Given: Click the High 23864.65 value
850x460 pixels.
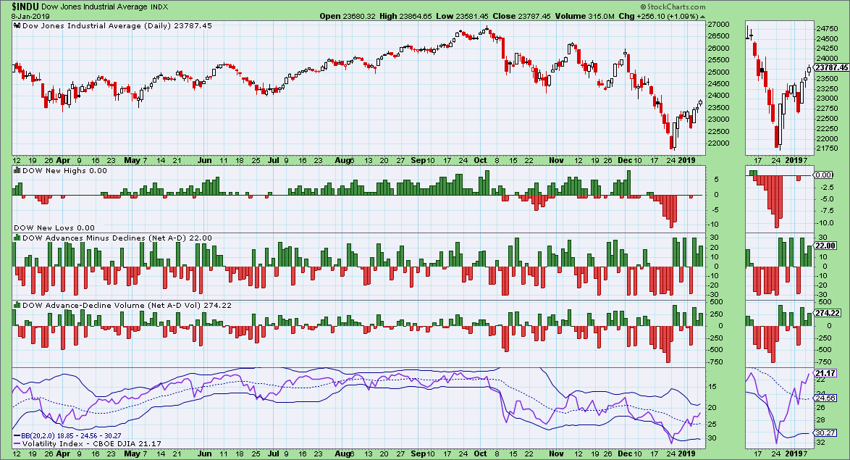Looking at the screenshot, I should tap(405, 16).
